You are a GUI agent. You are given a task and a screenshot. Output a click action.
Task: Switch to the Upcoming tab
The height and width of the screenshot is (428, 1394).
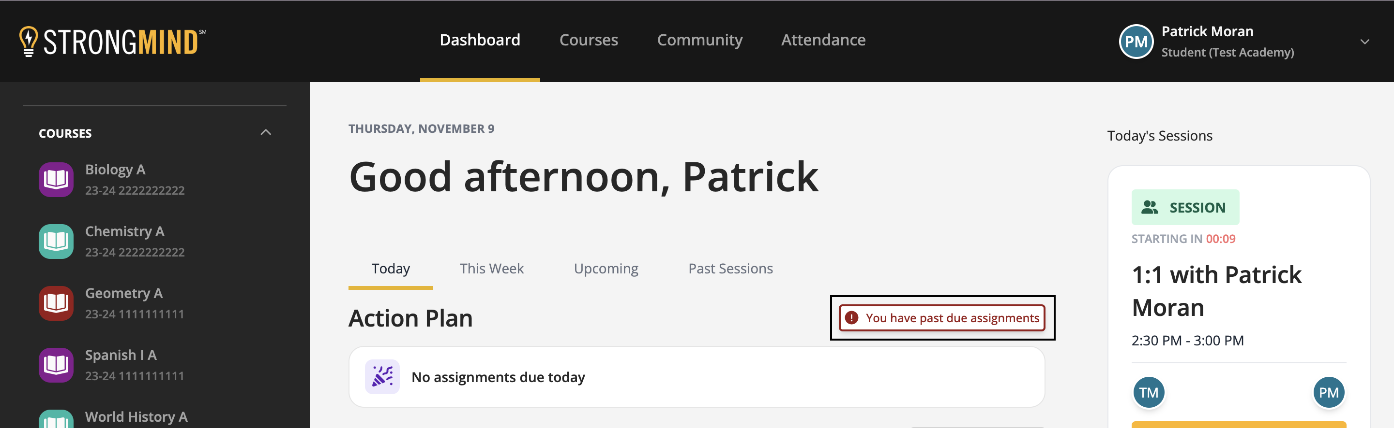click(606, 269)
